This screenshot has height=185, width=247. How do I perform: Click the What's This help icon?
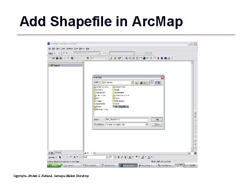(120, 58)
